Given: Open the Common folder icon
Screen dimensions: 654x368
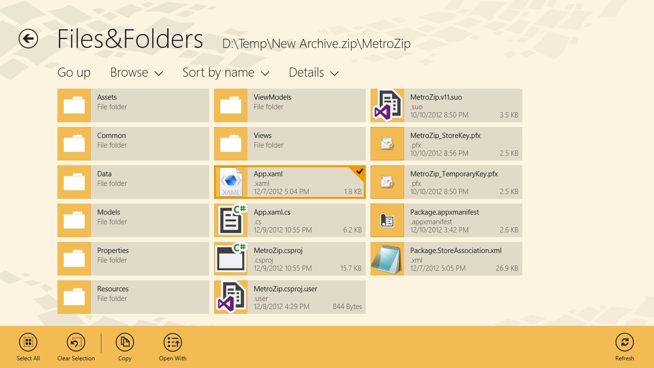Looking at the screenshot, I should click(74, 144).
